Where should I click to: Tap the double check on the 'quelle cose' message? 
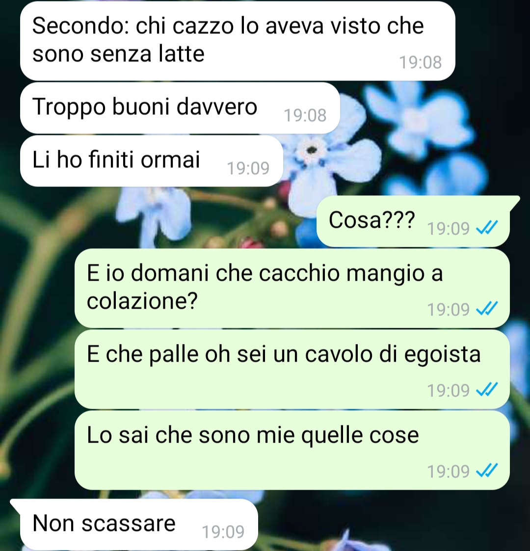click(x=487, y=470)
